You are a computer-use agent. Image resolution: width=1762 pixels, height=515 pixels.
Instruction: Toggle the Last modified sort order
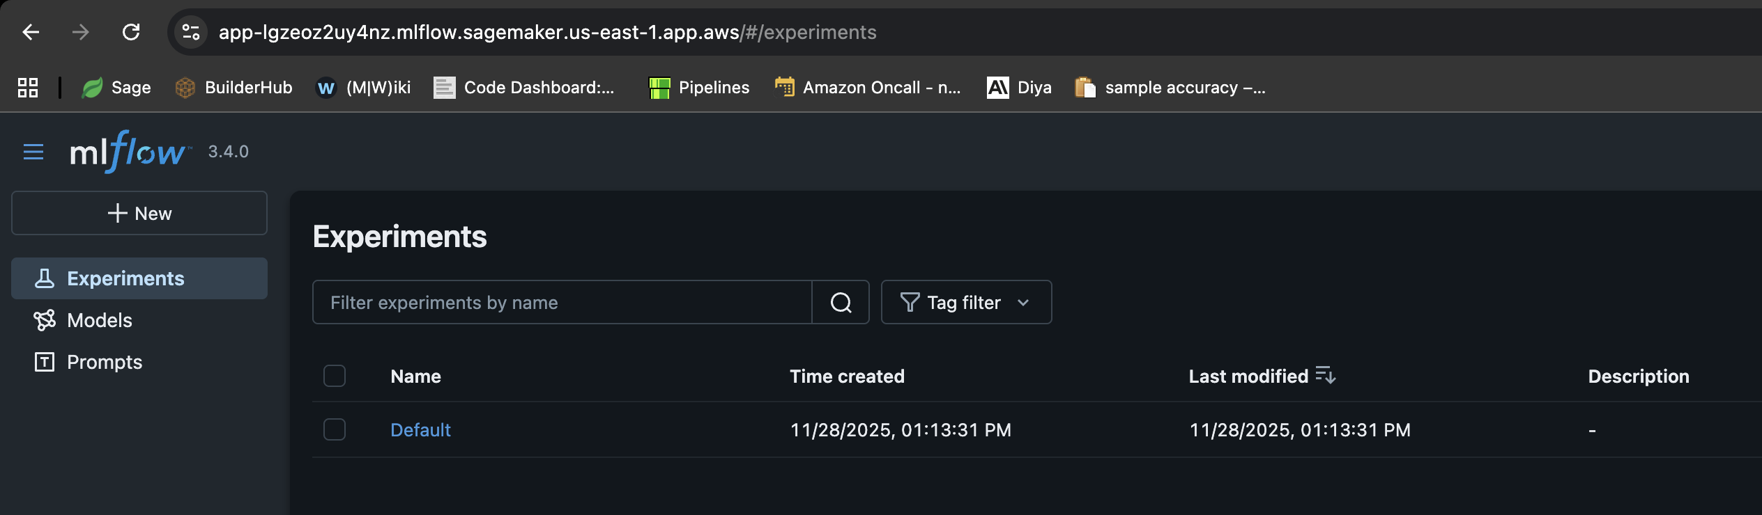[1326, 376]
